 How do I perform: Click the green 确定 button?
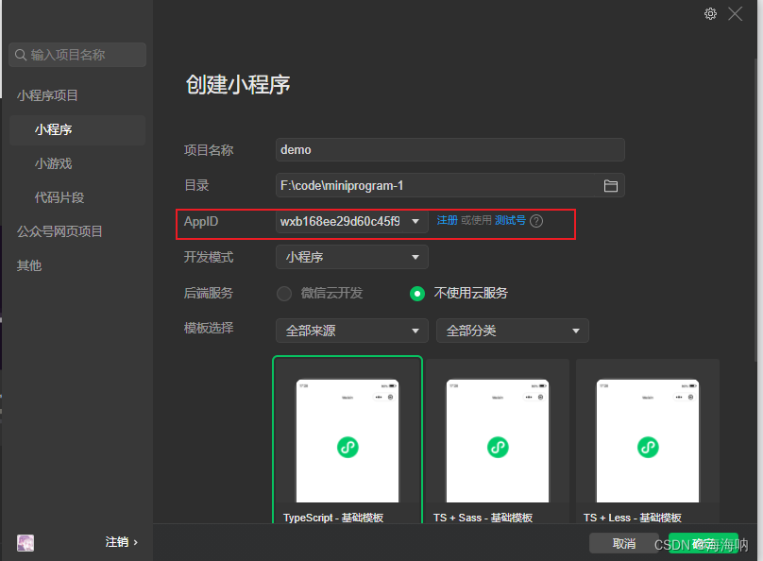(704, 543)
